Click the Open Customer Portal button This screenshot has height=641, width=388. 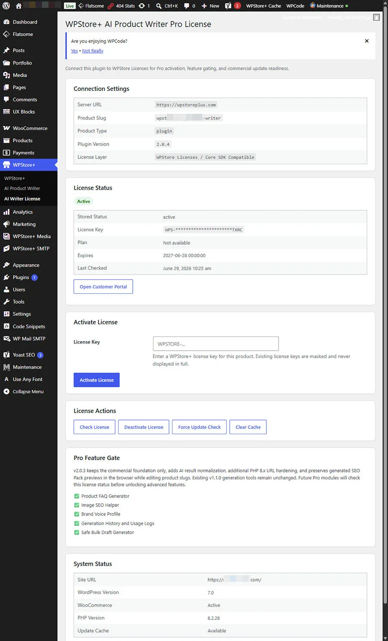pyautogui.click(x=103, y=287)
